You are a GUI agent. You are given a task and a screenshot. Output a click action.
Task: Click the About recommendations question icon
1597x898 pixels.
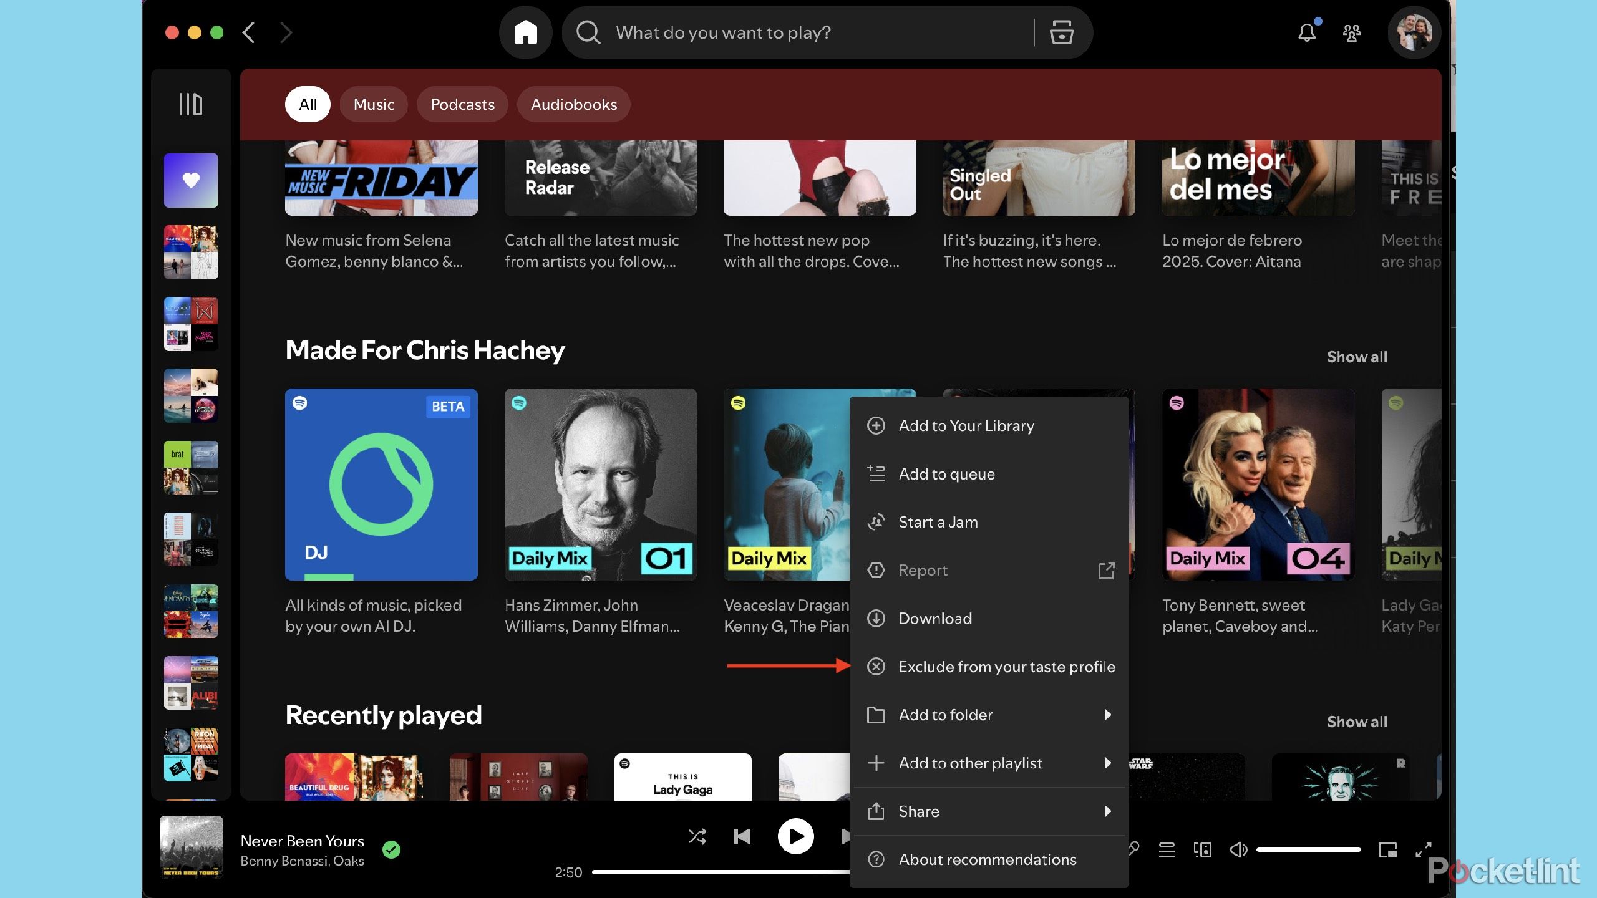(x=876, y=859)
